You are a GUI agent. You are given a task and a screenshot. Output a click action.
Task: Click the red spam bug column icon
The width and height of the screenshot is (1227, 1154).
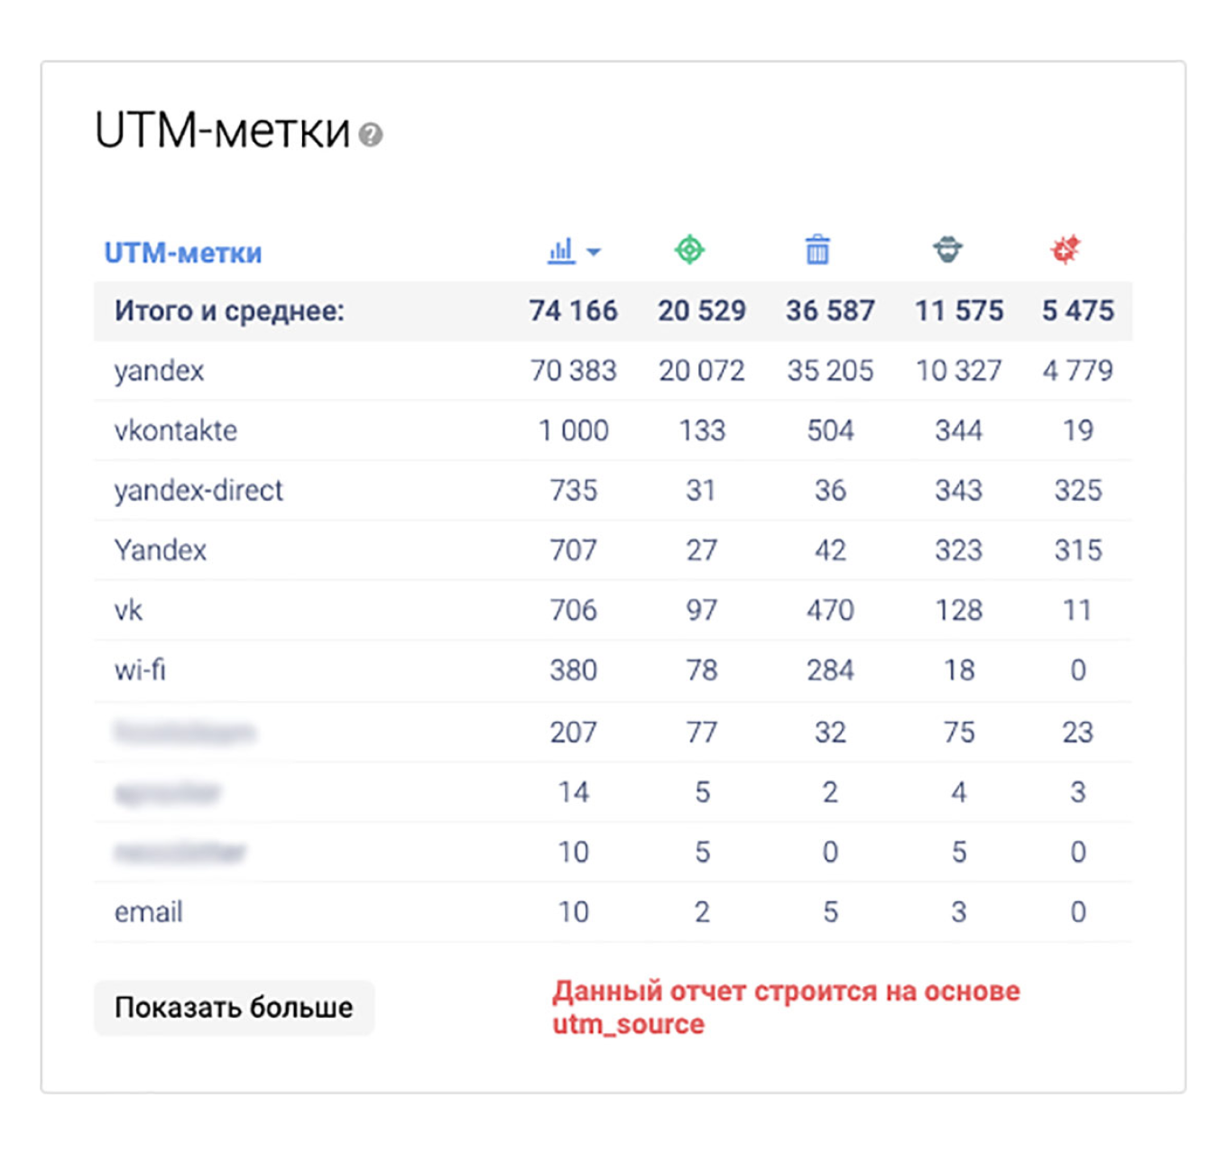pos(1066,250)
